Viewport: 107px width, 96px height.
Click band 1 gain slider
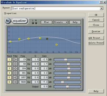[67, 60]
